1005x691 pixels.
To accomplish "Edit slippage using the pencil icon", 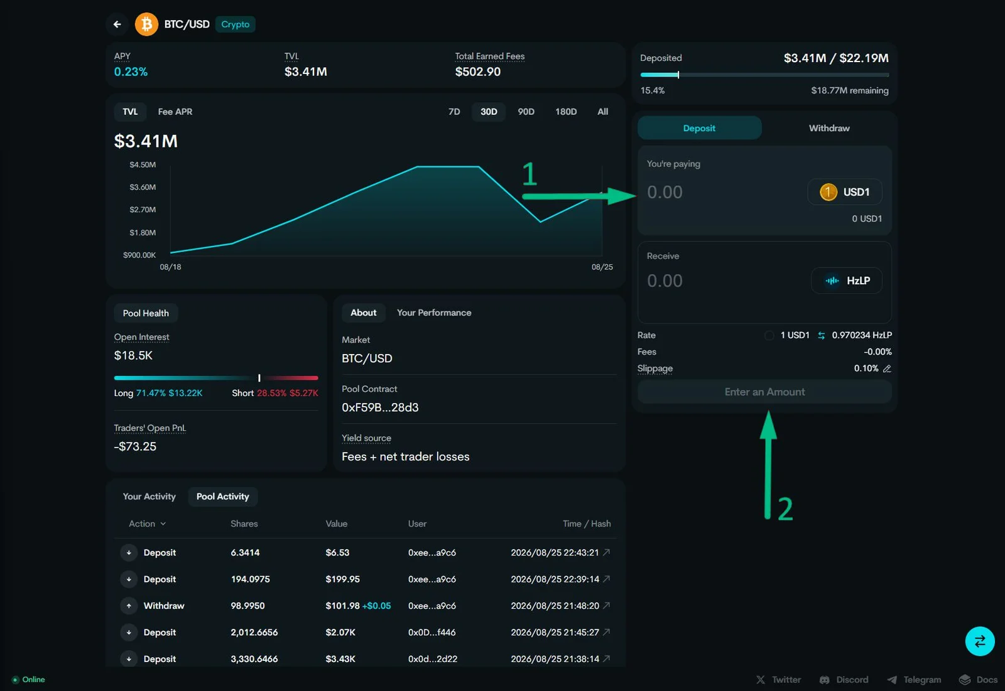I will [x=887, y=369].
